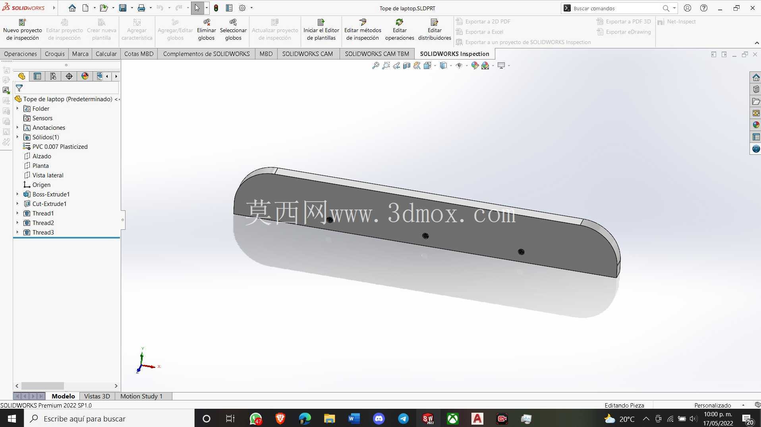Open Editar operaciones
Viewport: 761px width, 427px height.
pyautogui.click(x=399, y=30)
